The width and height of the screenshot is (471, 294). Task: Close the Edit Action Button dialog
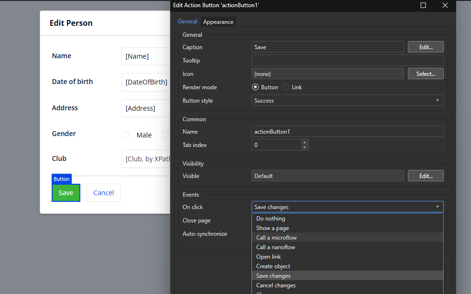coord(445,5)
